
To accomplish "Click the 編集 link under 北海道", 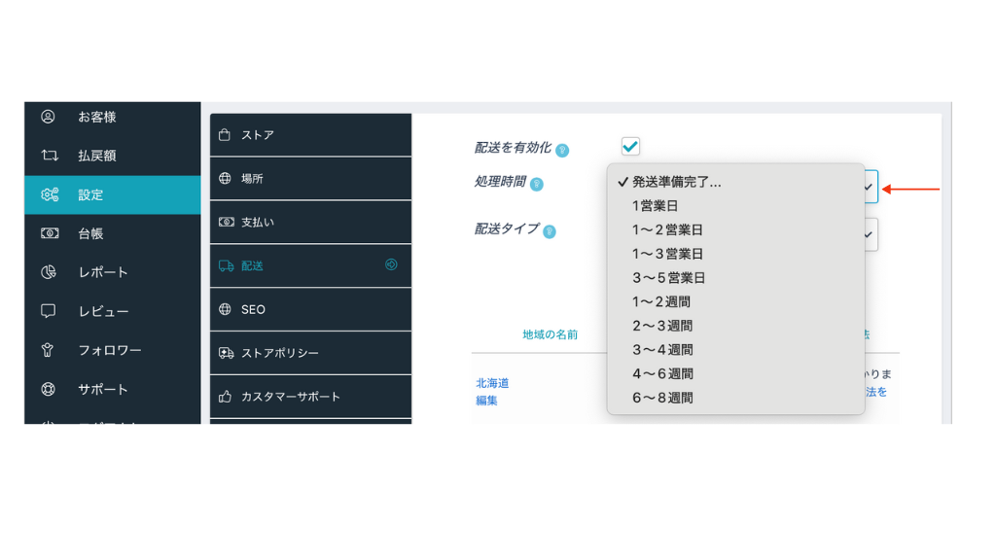I will click(485, 401).
